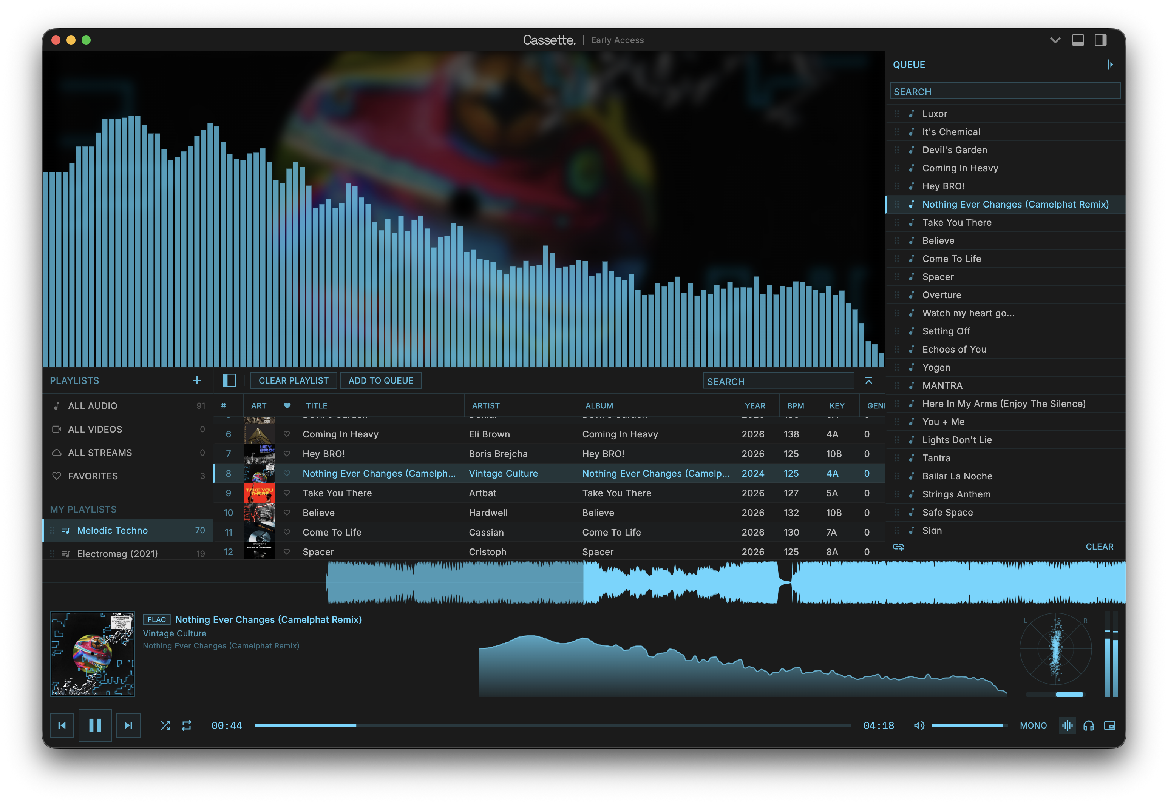Seek on the playback progress bar
Image resolution: width=1168 pixels, height=804 pixels.
[553, 725]
